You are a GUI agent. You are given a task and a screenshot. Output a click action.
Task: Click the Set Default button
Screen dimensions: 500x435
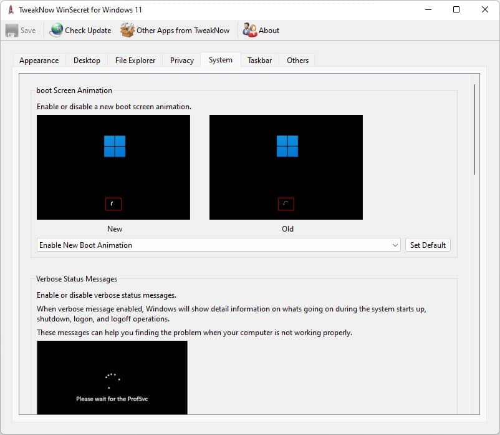[428, 245]
